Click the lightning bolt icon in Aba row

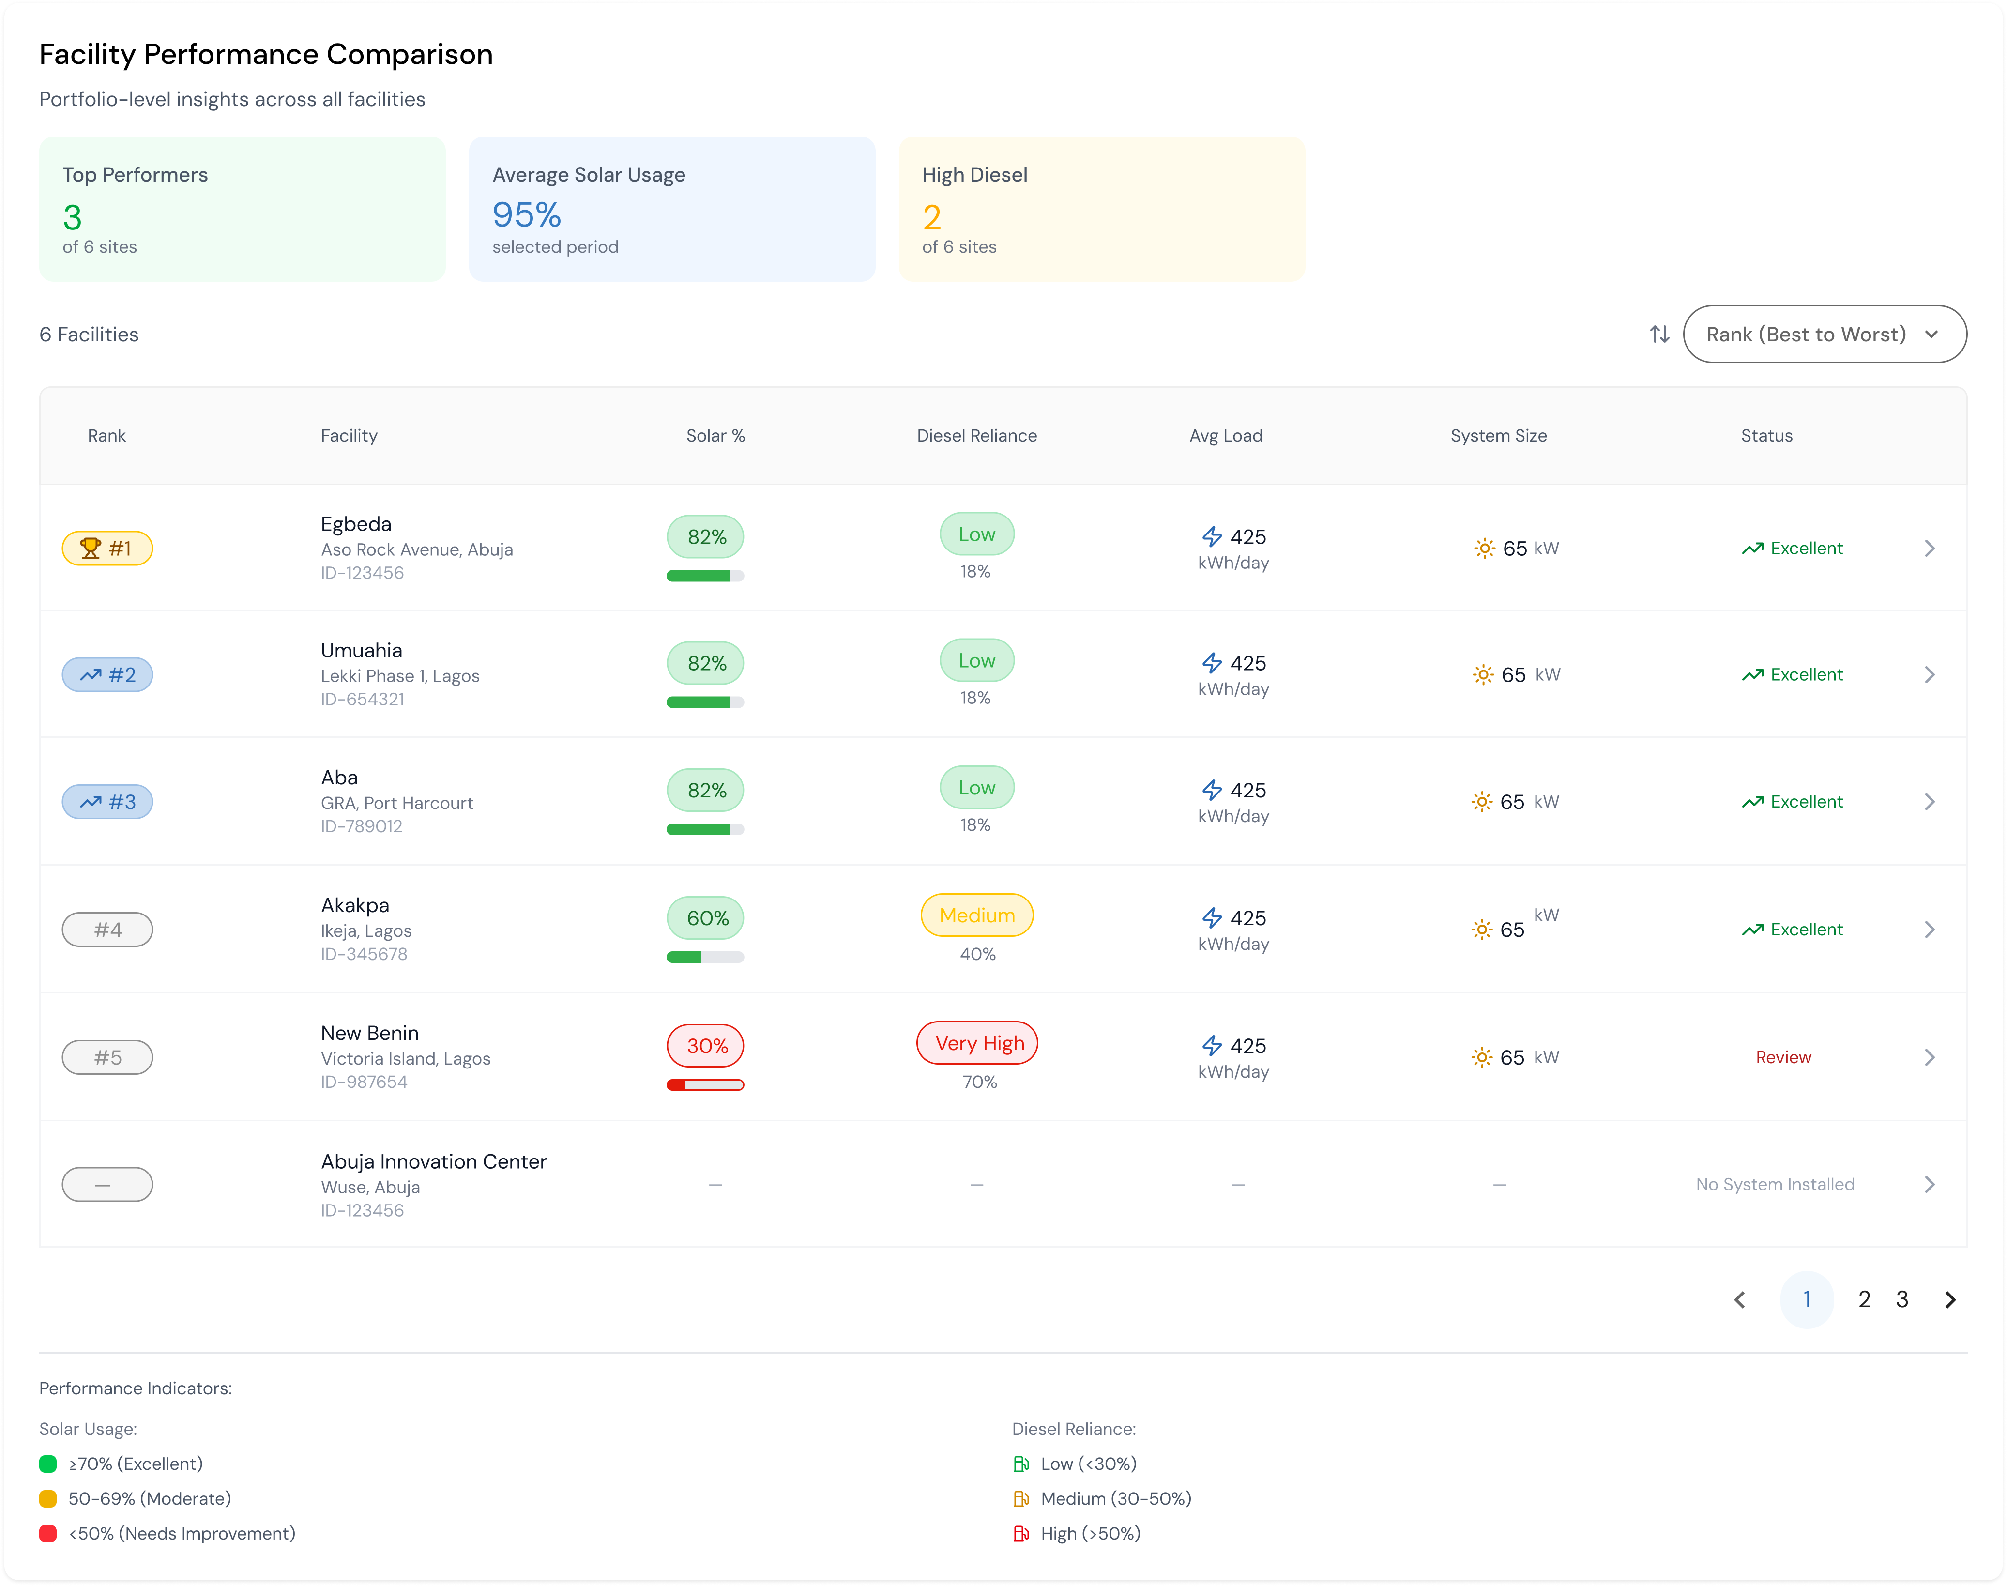coord(1212,790)
